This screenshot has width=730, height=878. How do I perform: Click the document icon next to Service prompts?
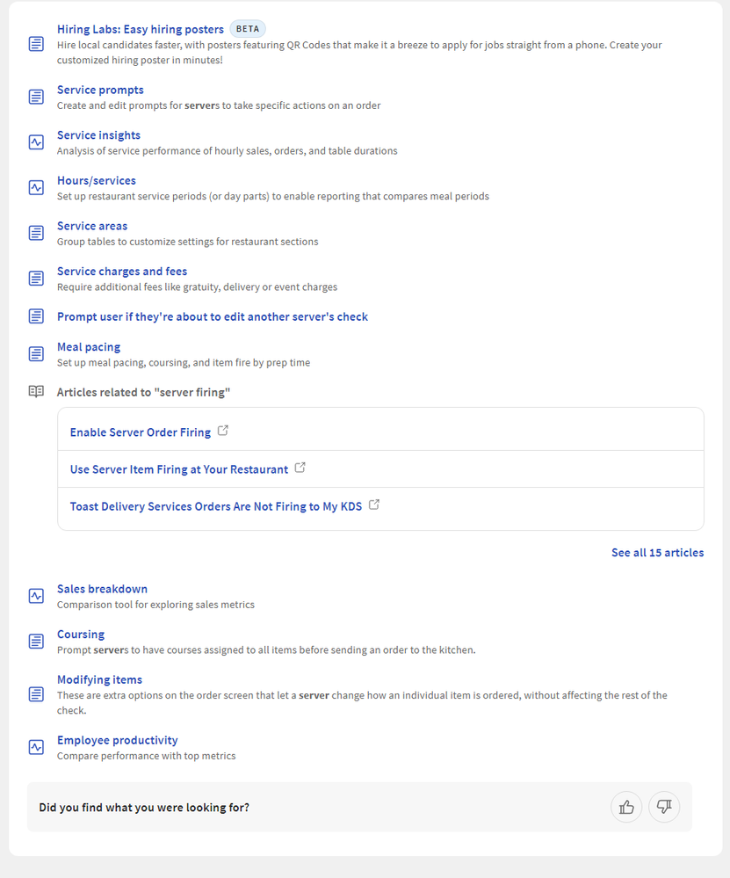pos(36,97)
